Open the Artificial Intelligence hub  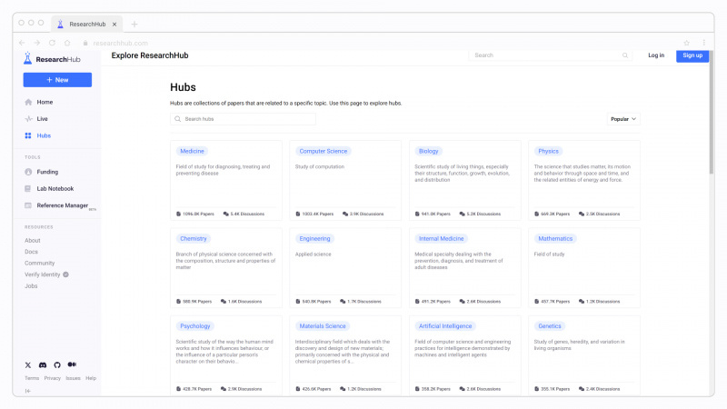445,326
